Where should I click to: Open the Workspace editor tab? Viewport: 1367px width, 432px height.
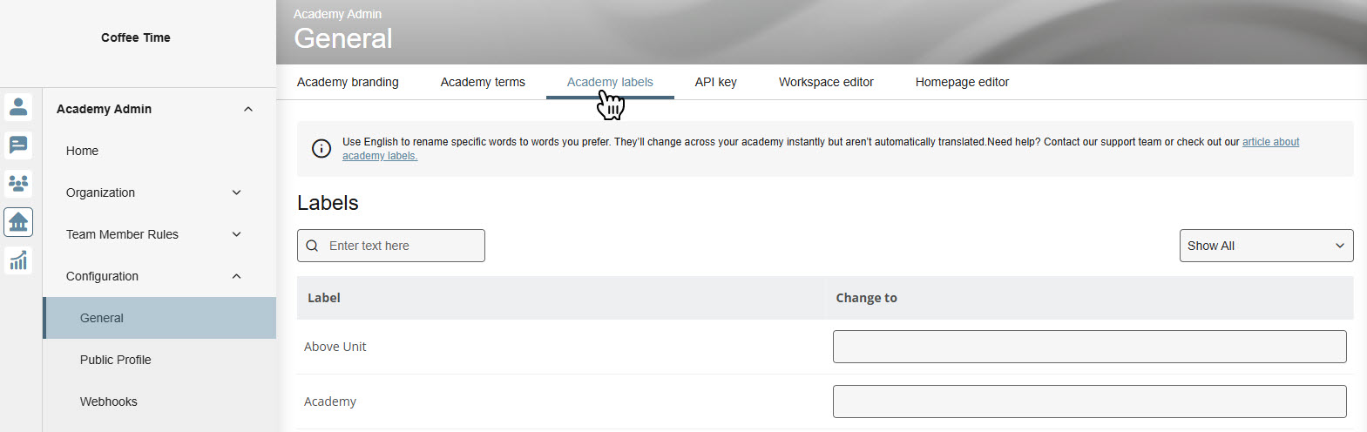point(825,82)
